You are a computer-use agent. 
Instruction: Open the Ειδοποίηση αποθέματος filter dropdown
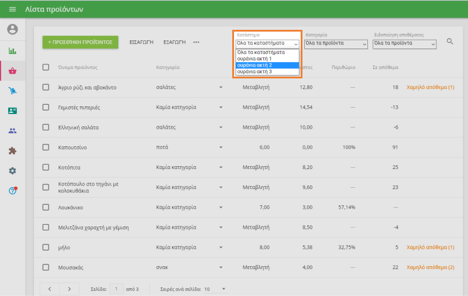tap(404, 43)
